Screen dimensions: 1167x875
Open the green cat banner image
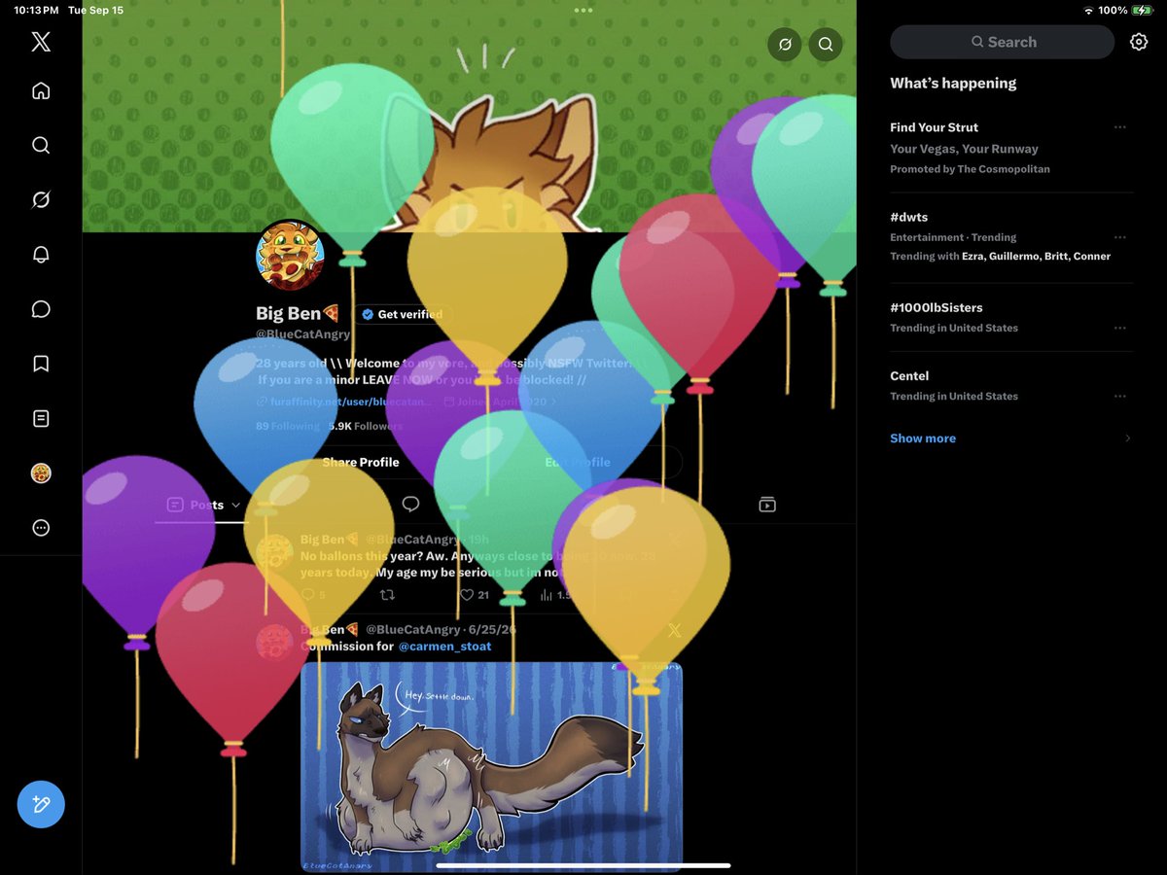tap(469, 117)
